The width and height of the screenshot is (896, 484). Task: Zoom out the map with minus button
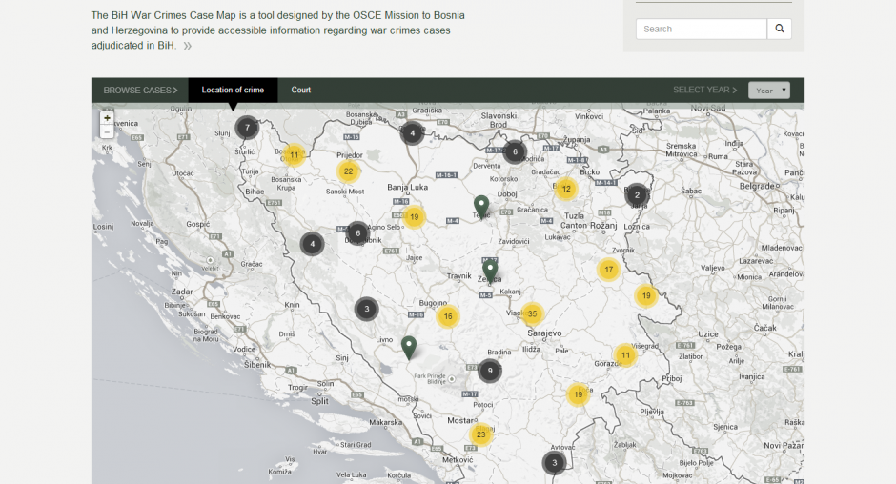tap(107, 132)
